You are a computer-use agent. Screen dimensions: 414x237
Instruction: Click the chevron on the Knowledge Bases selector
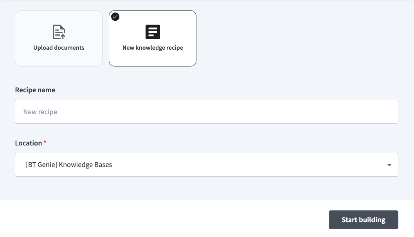coord(389,165)
